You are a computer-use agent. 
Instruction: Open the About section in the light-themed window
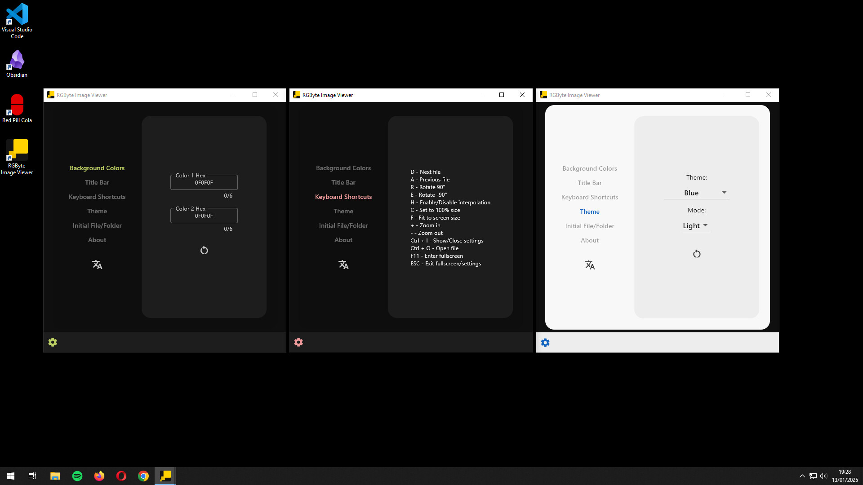click(x=589, y=240)
